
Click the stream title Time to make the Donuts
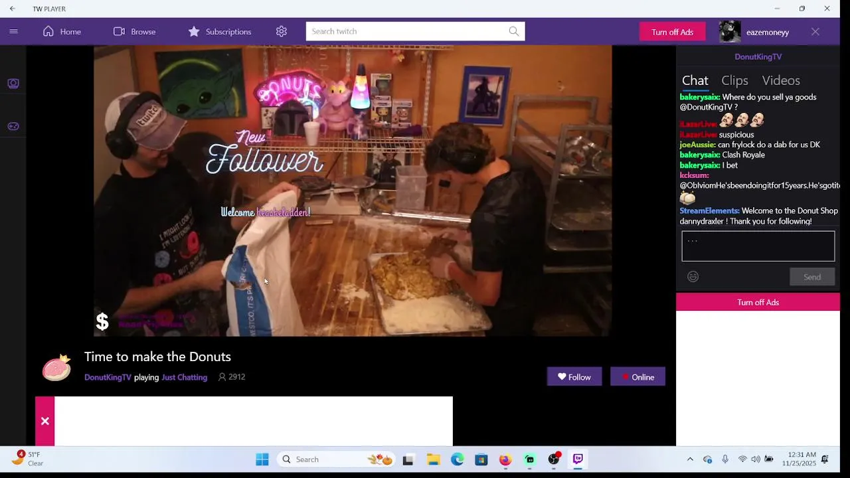[157, 357]
